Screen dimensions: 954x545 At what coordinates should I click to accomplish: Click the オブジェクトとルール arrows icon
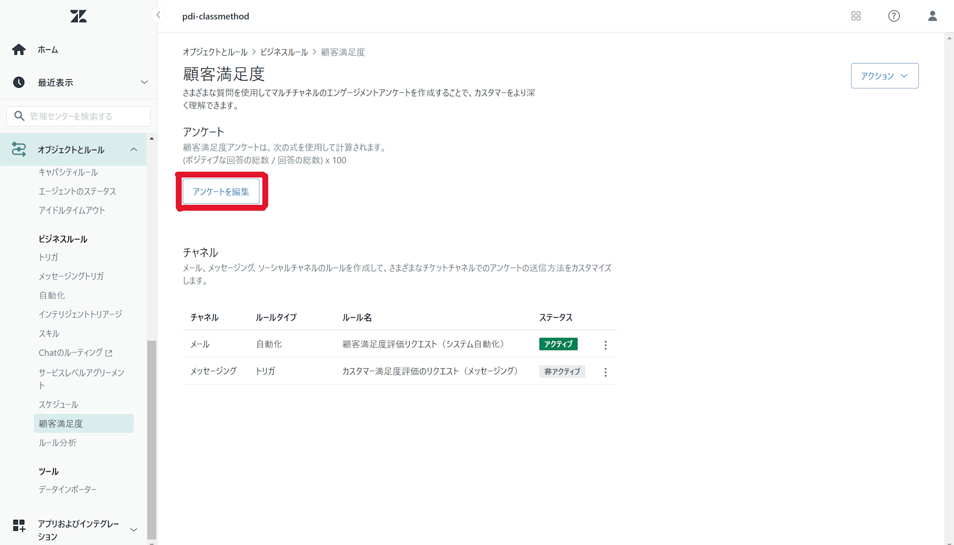pyautogui.click(x=19, y=149)
